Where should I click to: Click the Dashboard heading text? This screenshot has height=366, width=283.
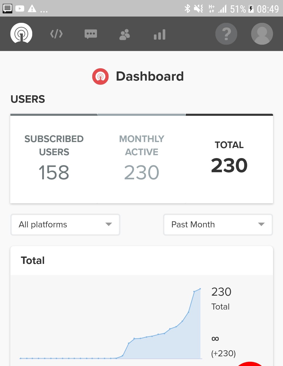coord(150,76)
